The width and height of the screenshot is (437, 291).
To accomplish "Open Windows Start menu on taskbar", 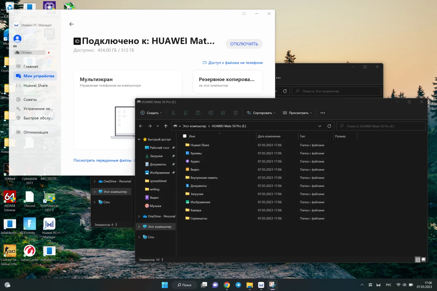I will [x=165, y=285].
